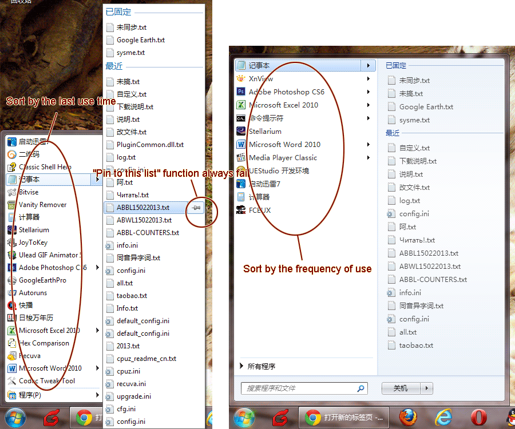Expand Excel 2010 arrow in Classic Shell menu

point(97,331)
